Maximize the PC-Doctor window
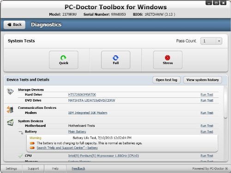 tap(216, 3)
